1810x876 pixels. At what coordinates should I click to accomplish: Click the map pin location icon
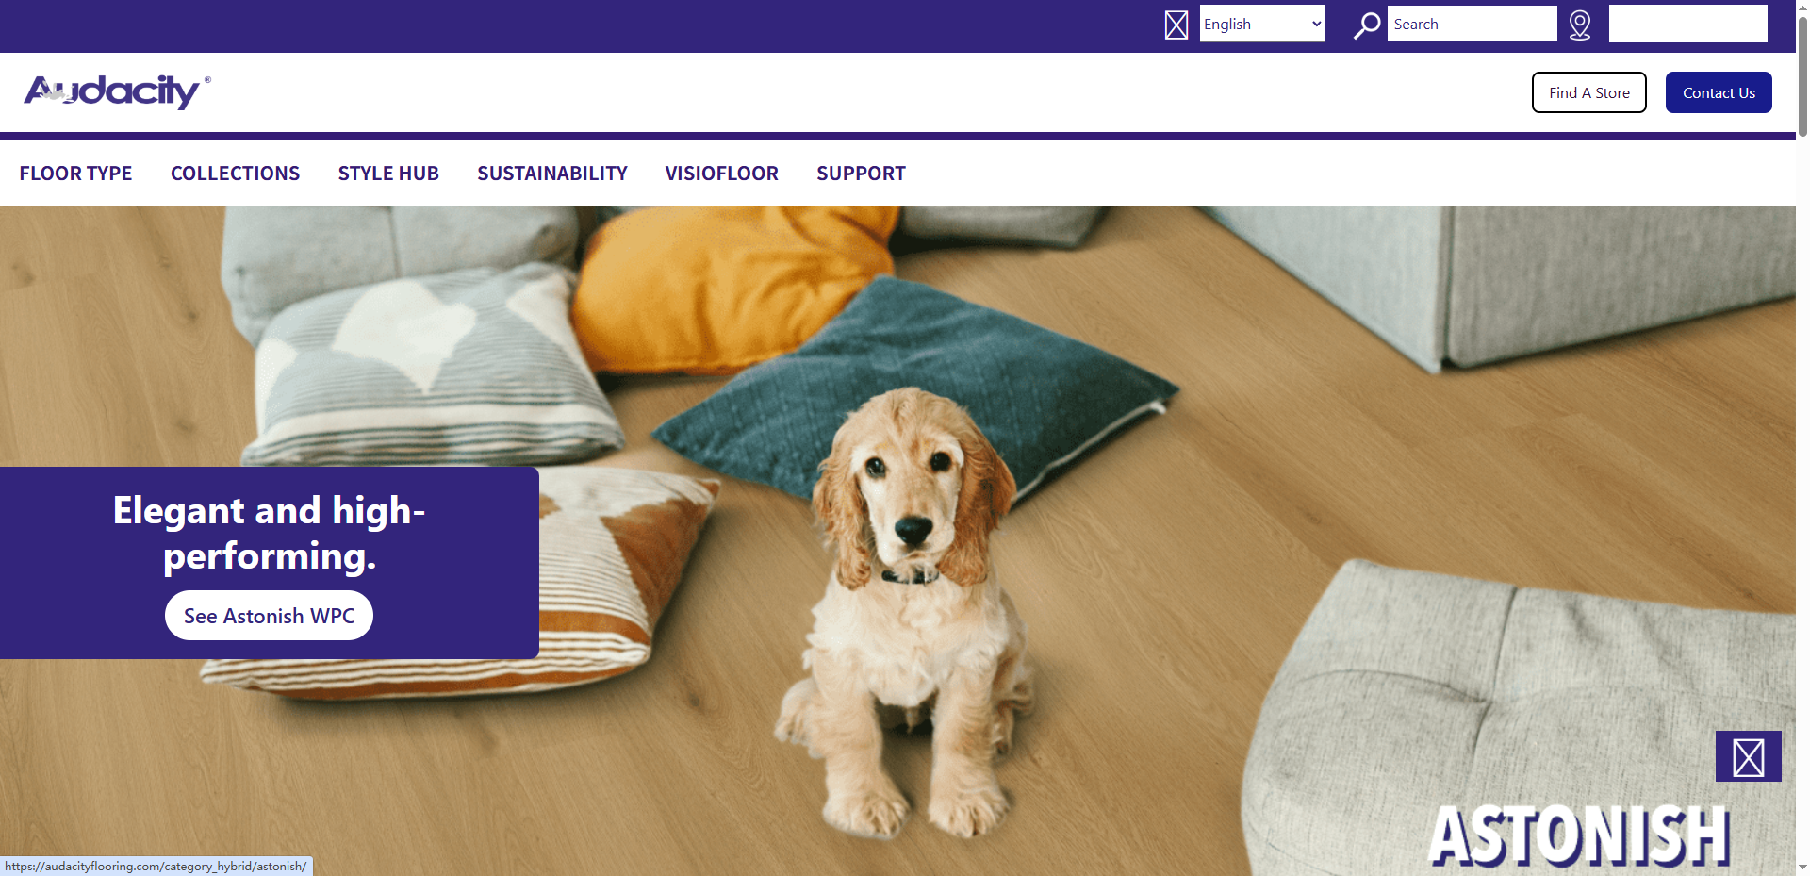tap(1580, 25)
